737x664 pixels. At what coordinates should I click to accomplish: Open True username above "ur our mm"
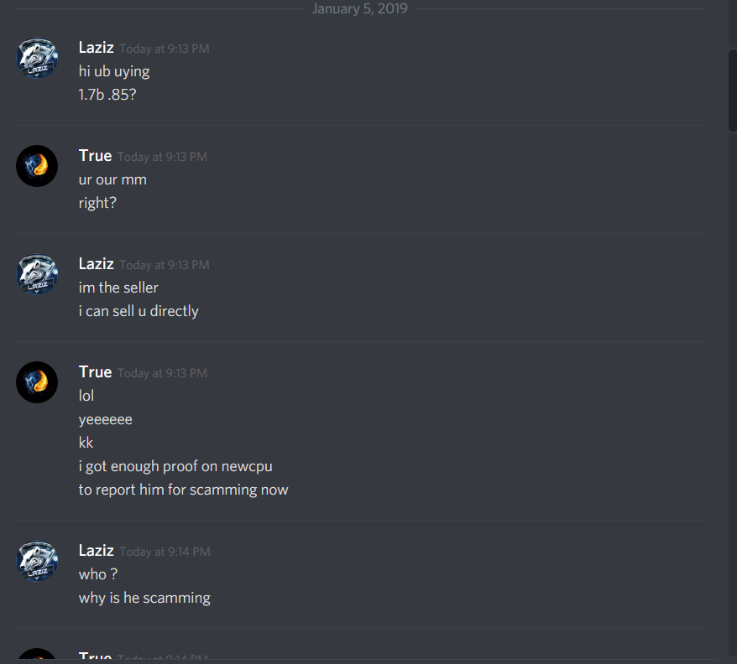click(96, 155)
